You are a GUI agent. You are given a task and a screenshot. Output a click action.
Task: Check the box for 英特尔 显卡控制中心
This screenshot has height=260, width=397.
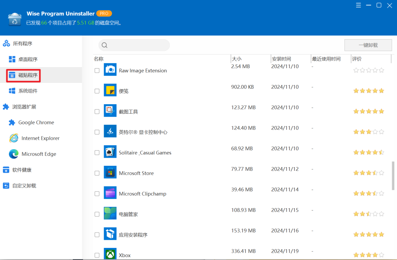[x=97, y=132]
